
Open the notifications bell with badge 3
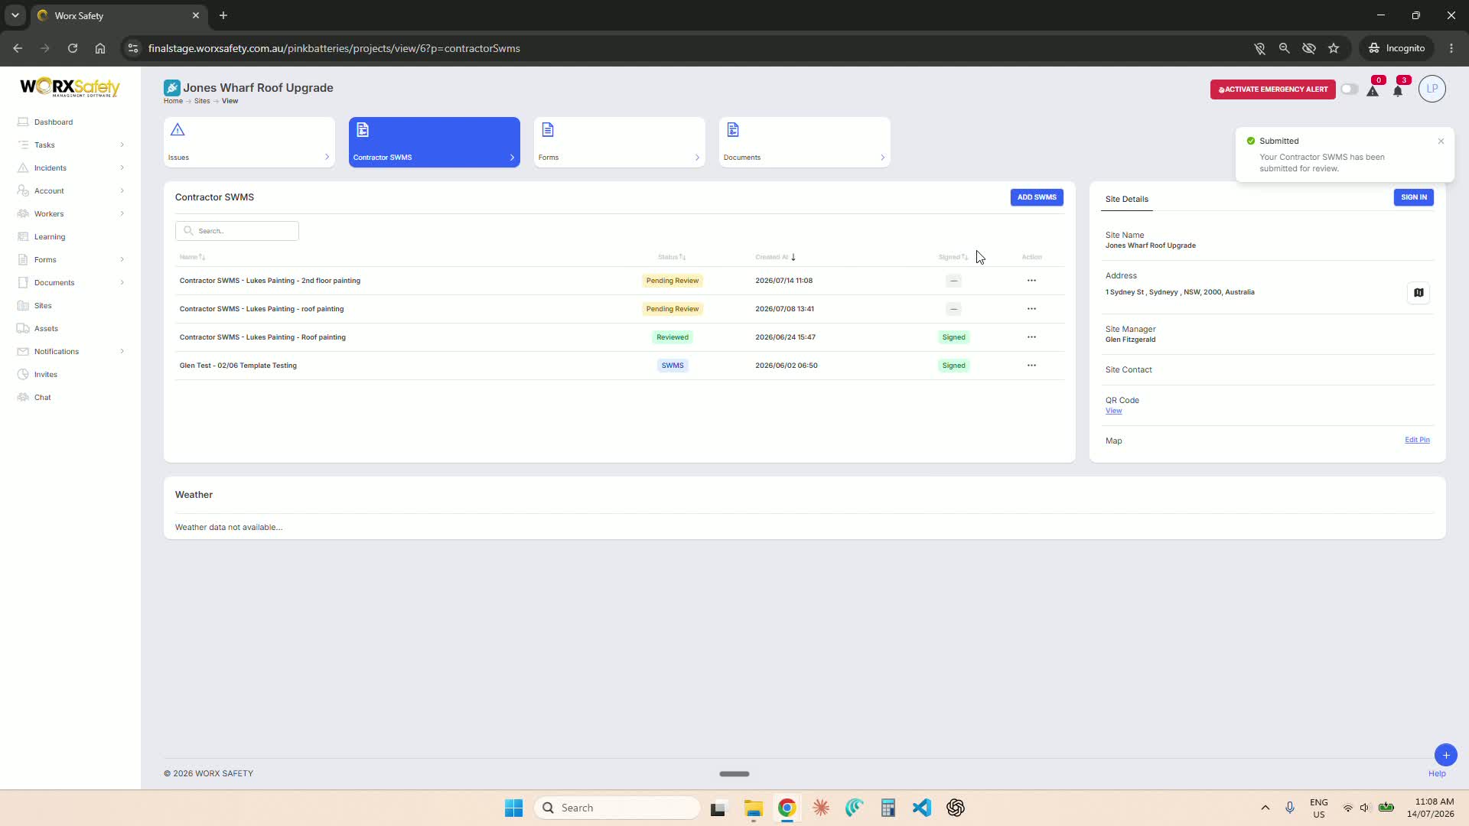(x=1398, y=90)
